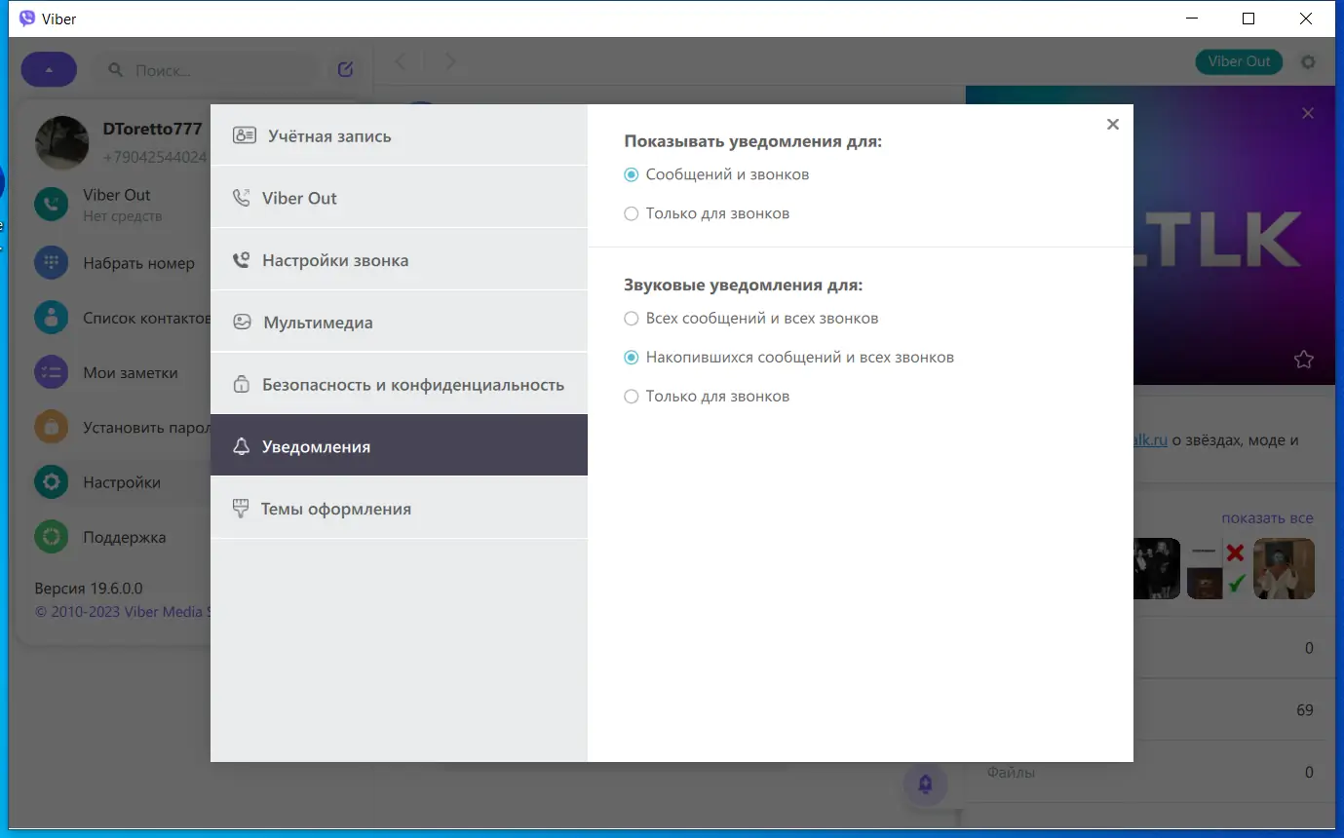Click the Файлы row label
1344x838 pixels.
coord(1011,772)
